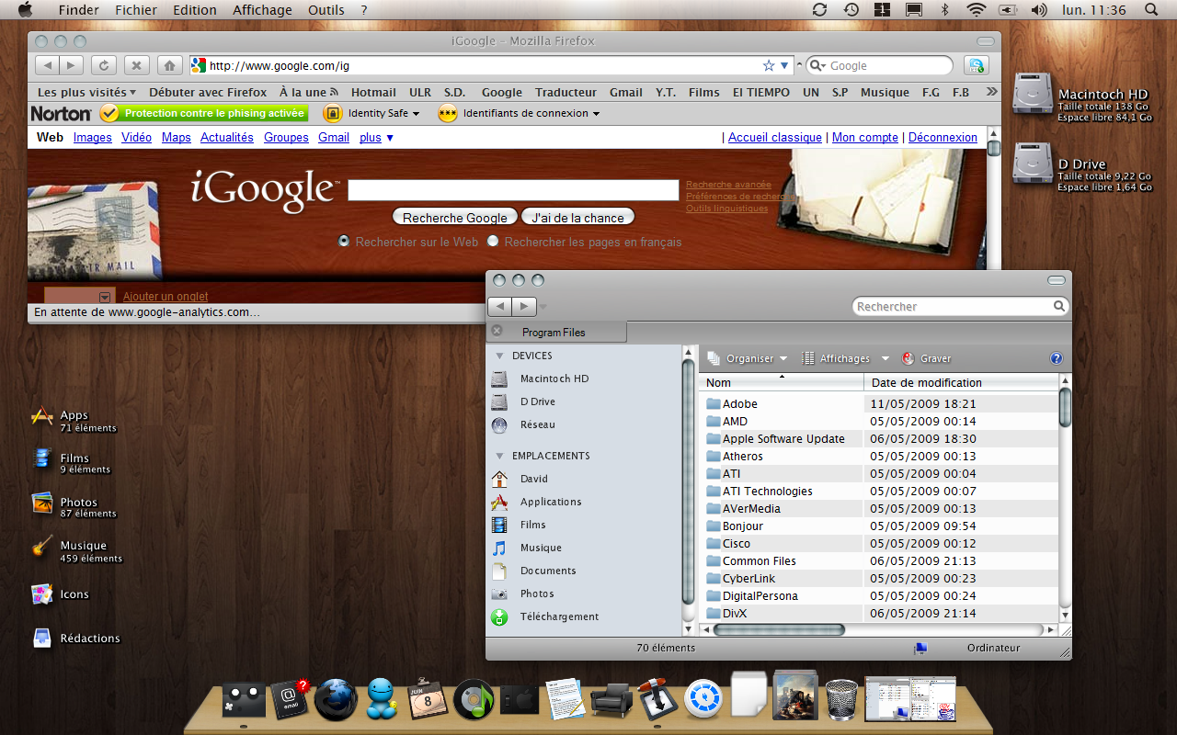This screenshot has width=1177, height=735.
Task: Show more bookmarks with the chevron
Action: (991, 92)
